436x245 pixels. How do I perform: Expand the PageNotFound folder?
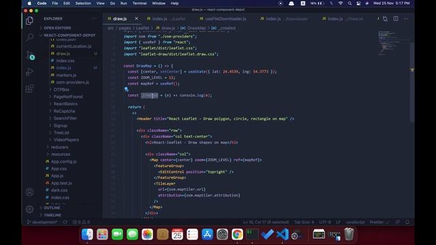pos(68,97)
